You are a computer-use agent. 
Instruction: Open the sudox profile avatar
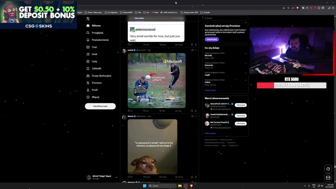coord(124,51)
